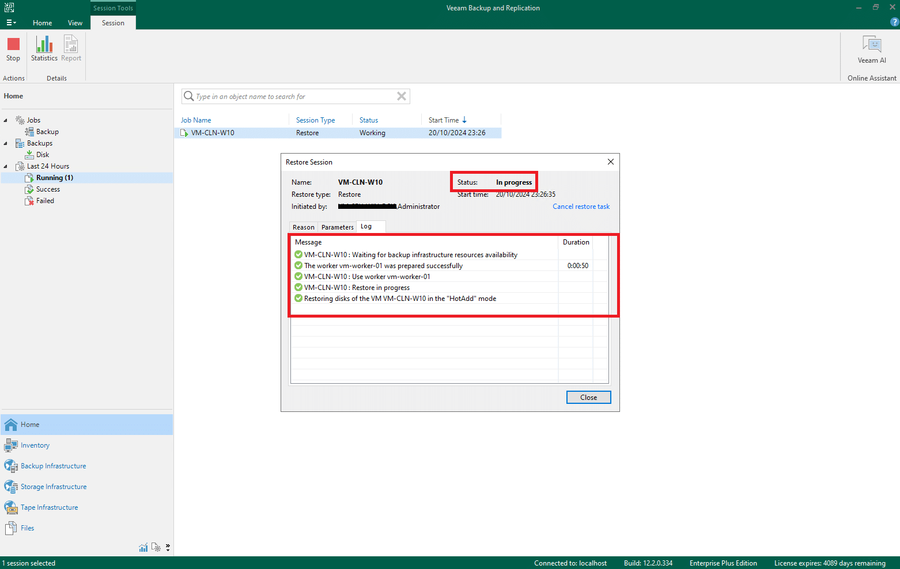This screenshot has width=900, height=569.
Task: Click the Duration column header in log
Action: point(576,242)
